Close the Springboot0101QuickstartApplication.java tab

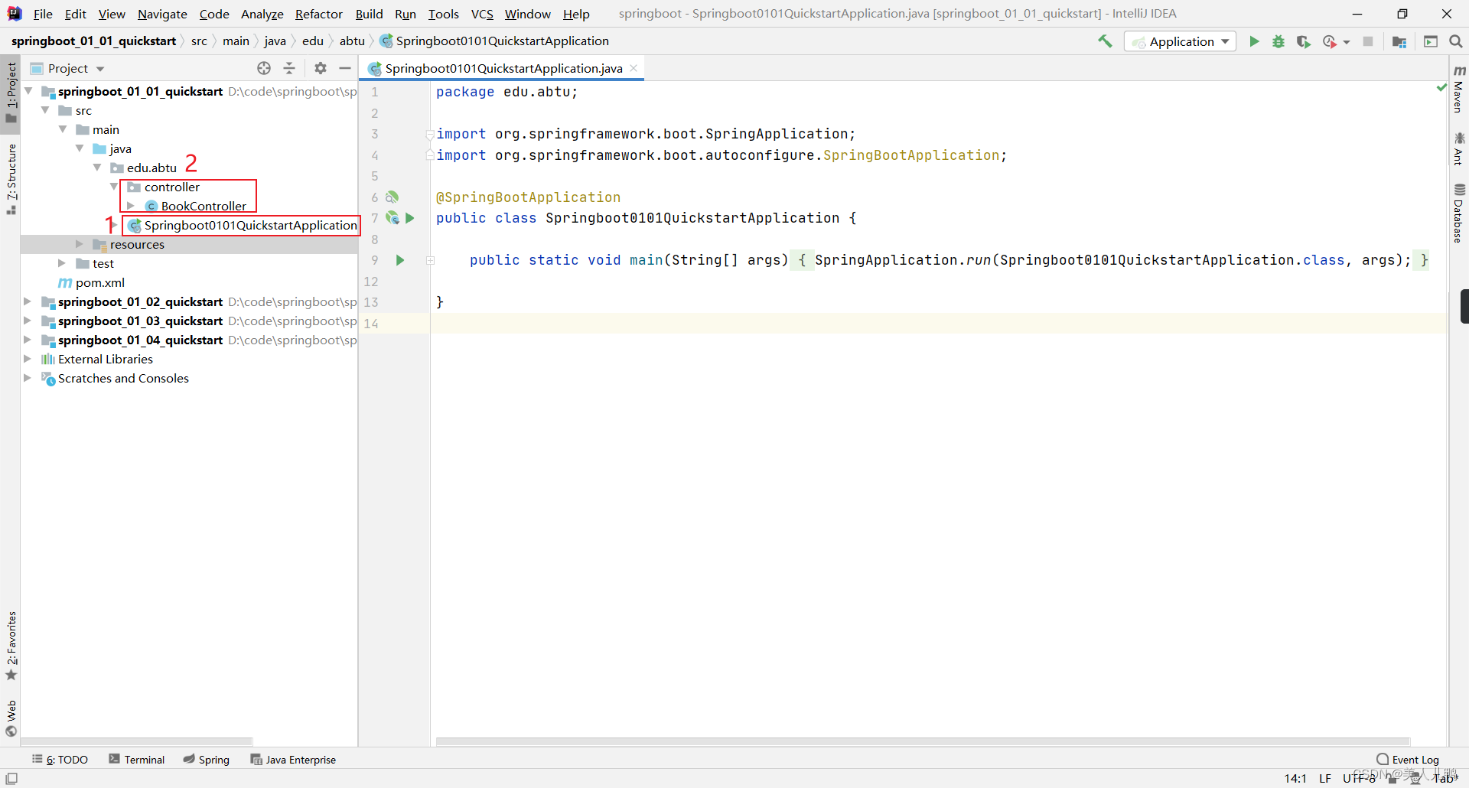coord(634,68)
